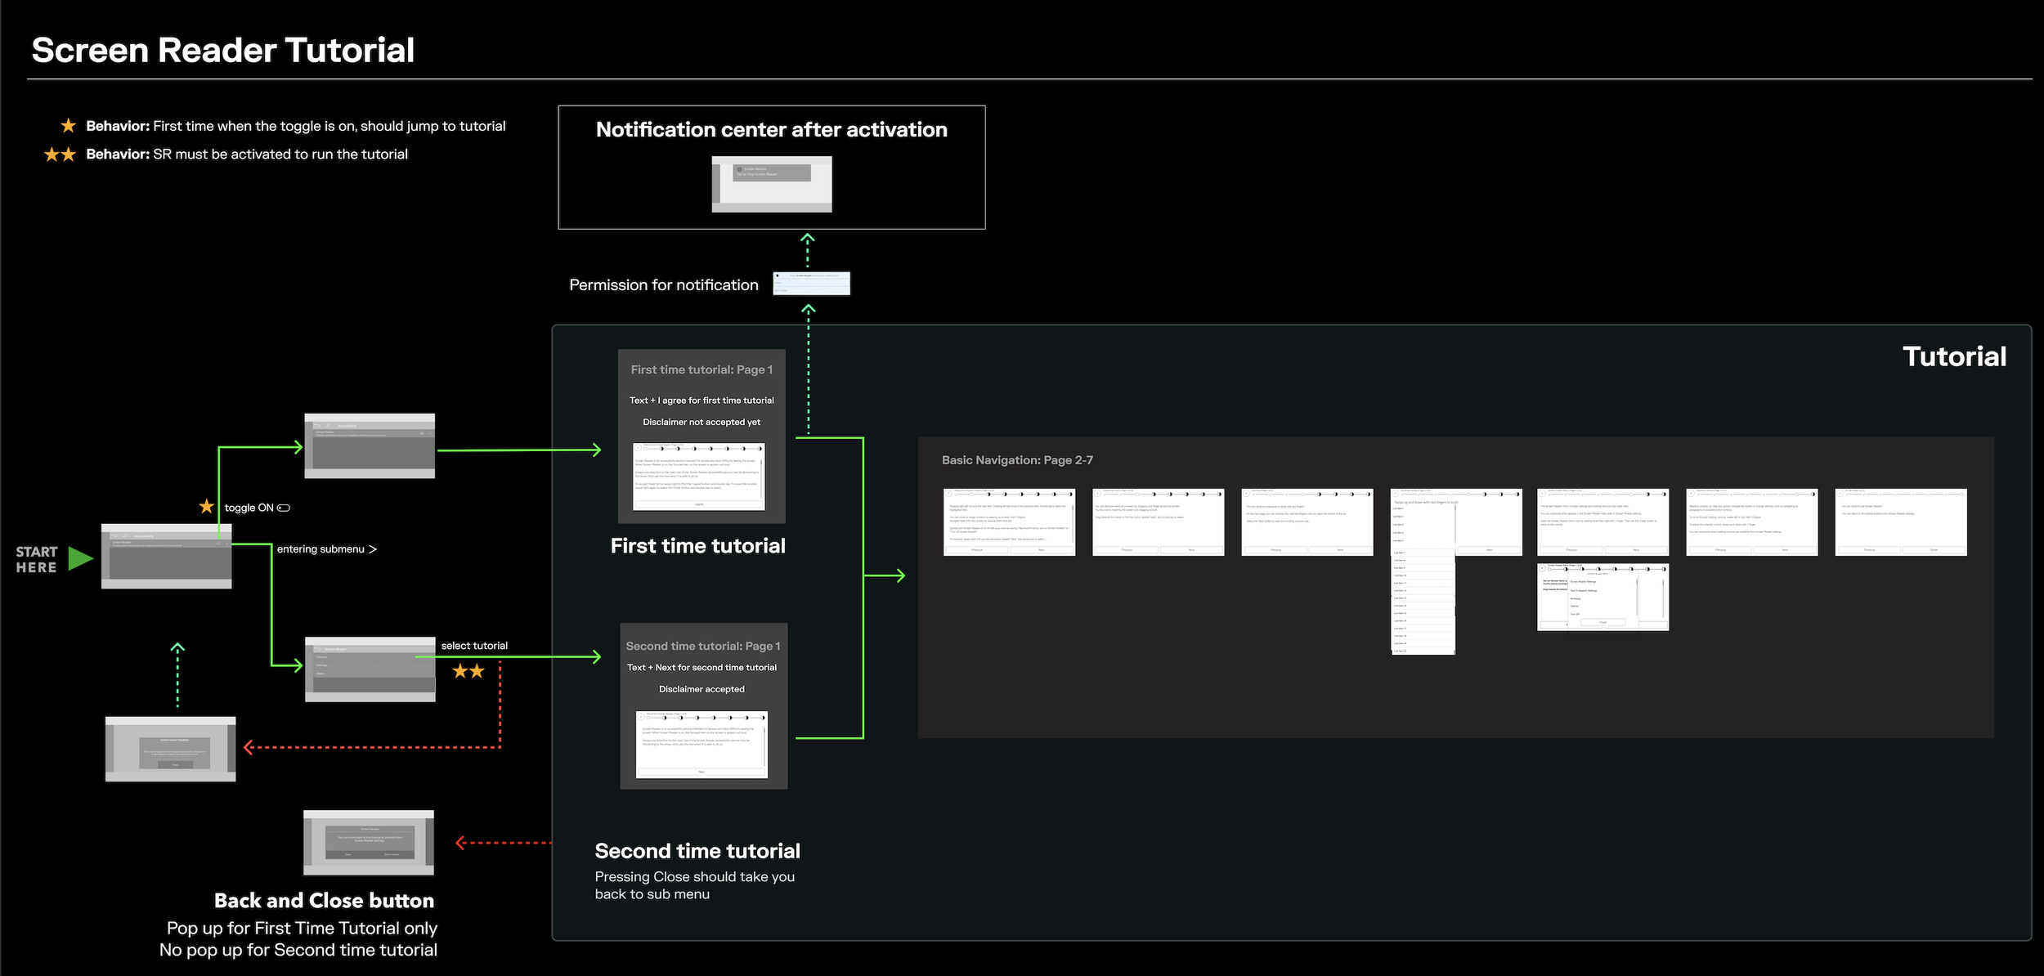2044x976 pixels.
Task: Click red arrowhead pointing to Back and Close wireframe
Action: 461,843
